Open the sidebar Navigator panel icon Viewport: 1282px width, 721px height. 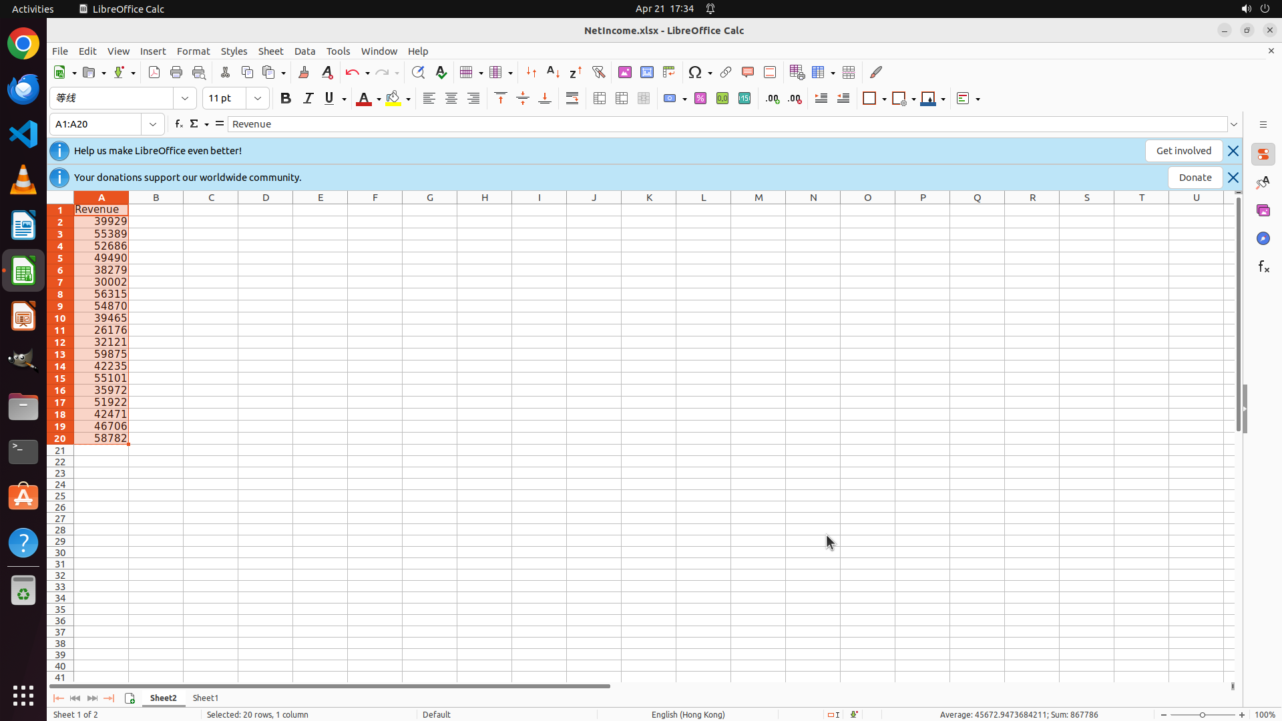coord(1263,238)
